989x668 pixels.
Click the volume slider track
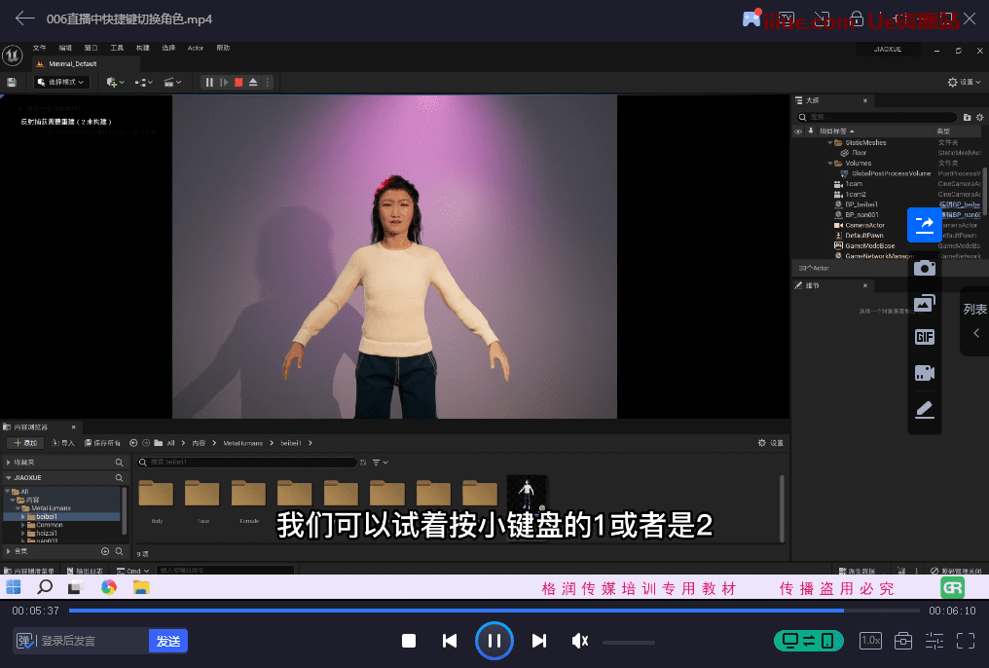coord(628,642)
